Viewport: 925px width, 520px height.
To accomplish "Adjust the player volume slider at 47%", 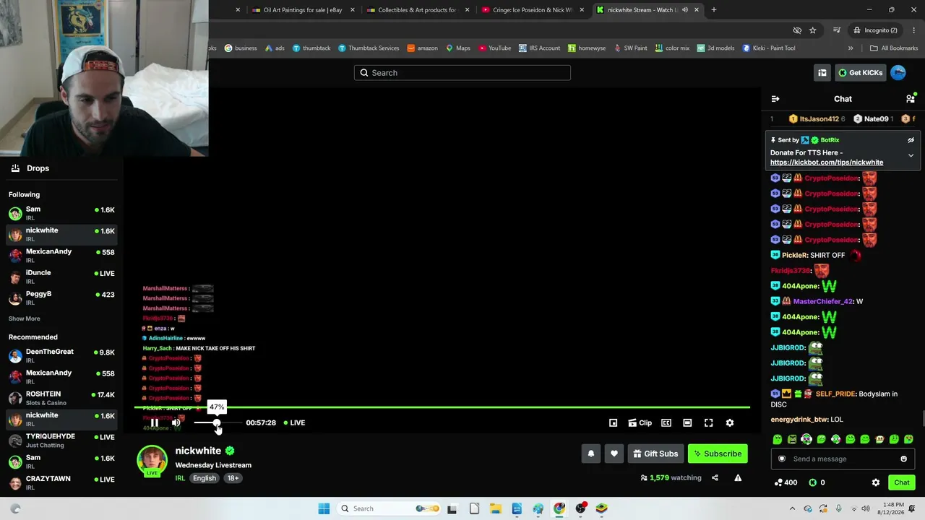I will click(x=217, y=422).
